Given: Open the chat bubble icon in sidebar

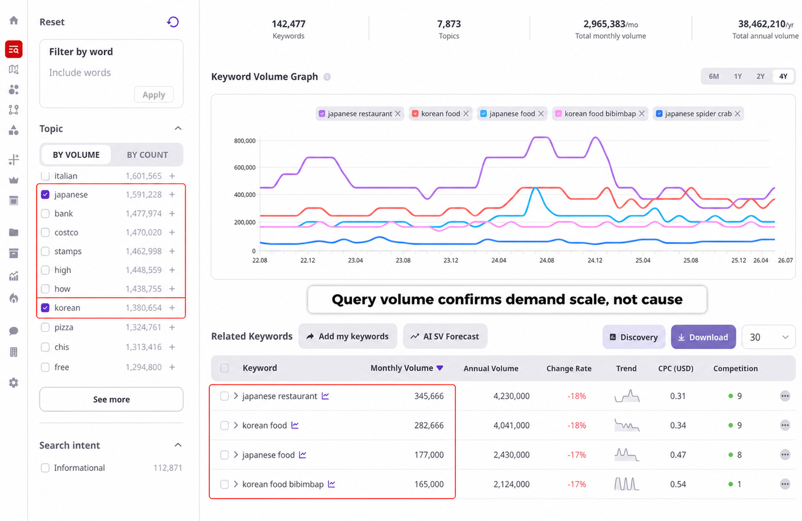Looking at the screenshot, I should [14, 331].
